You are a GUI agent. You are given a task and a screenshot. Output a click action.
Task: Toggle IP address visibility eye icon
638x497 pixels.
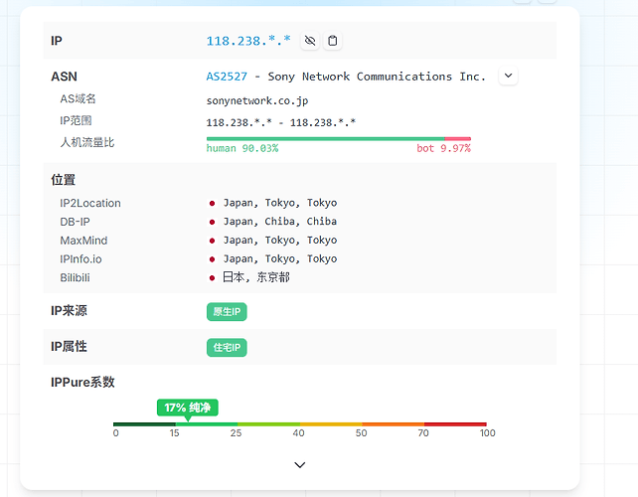point(310,41)
